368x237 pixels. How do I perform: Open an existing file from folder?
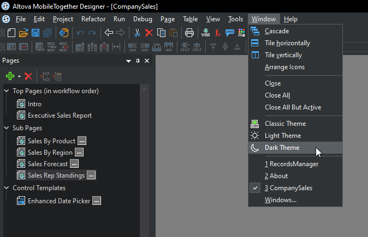coord(23,33)
